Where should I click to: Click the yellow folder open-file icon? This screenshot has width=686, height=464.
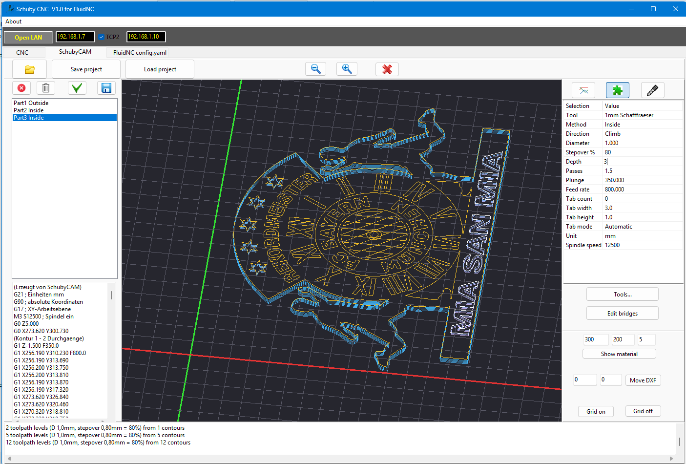point(30,69)
